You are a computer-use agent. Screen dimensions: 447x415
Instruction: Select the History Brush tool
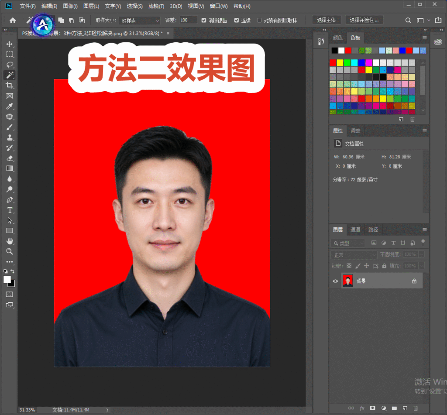coord(10,147)
